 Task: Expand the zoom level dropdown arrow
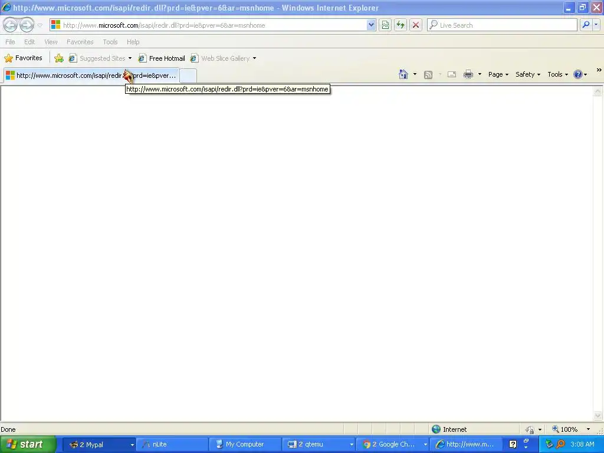pyautogui.click(x=588, y=429)
